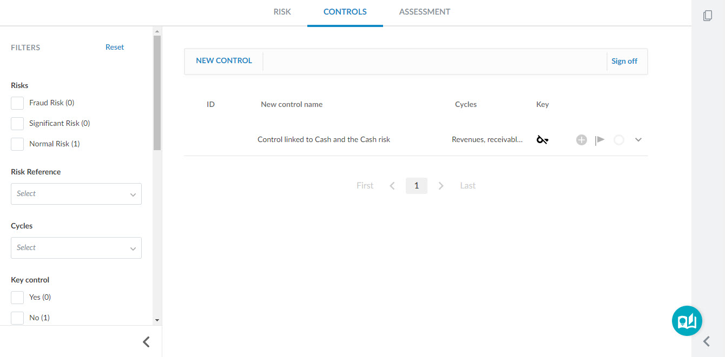Expand the control row with chevron
Viewport: 725px width, 357px height.
pos(638,140)
